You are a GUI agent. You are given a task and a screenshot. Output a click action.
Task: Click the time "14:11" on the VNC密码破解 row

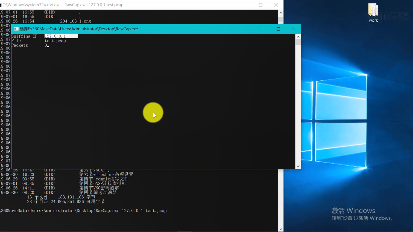pyautogui.click(x=28, y=188)
